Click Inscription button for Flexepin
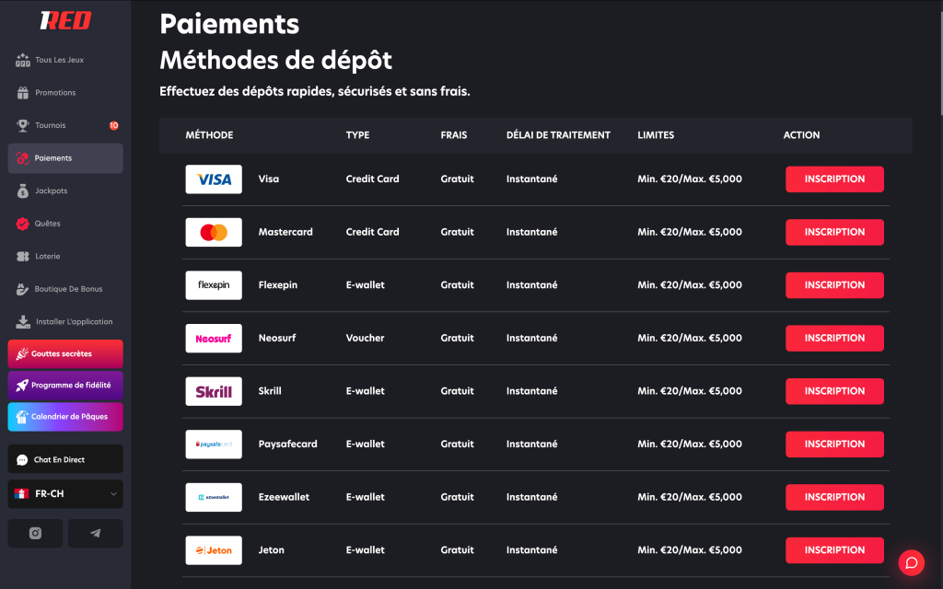 click(834, 285)
